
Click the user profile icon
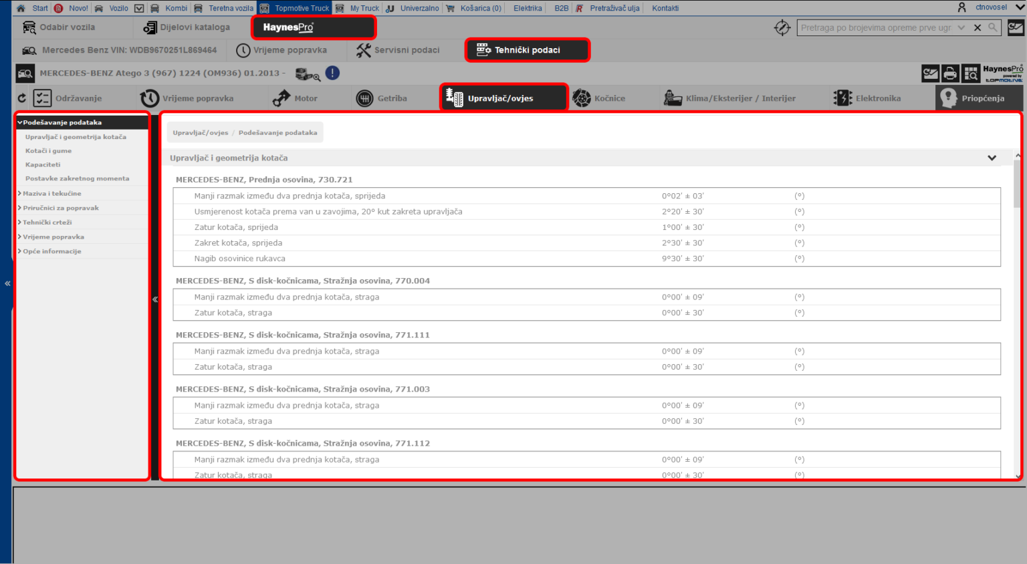(961, 7)
